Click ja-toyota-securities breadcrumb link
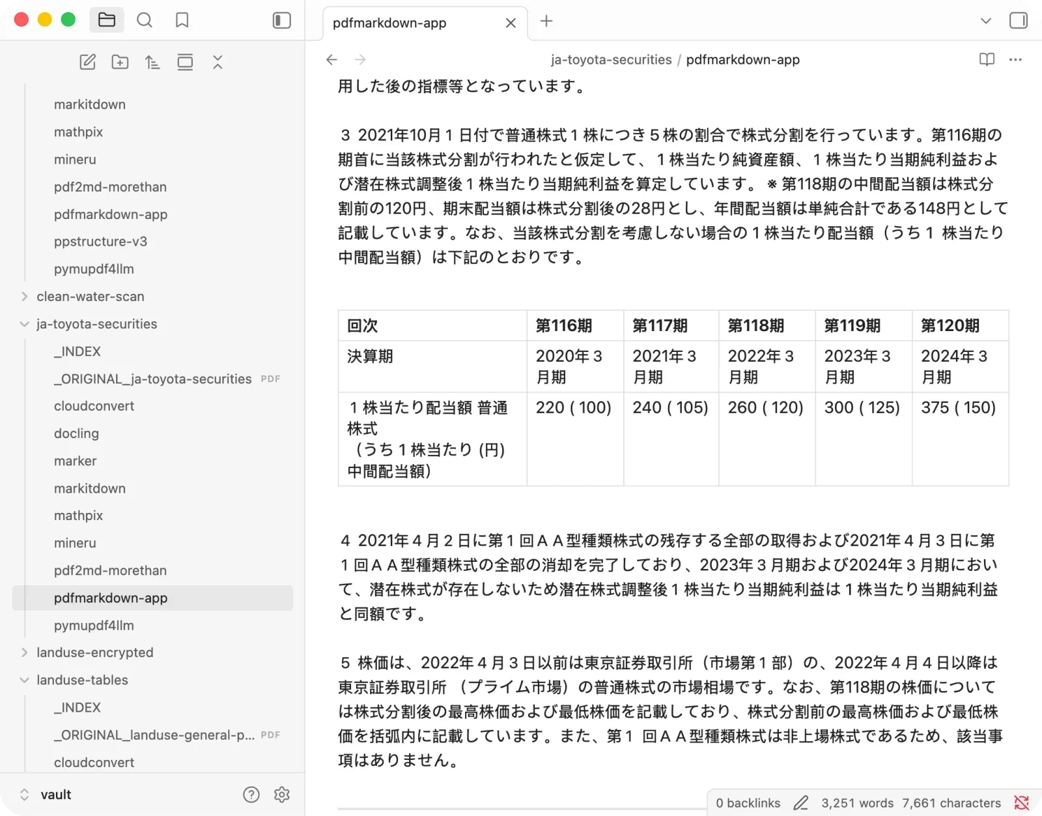 611,59
